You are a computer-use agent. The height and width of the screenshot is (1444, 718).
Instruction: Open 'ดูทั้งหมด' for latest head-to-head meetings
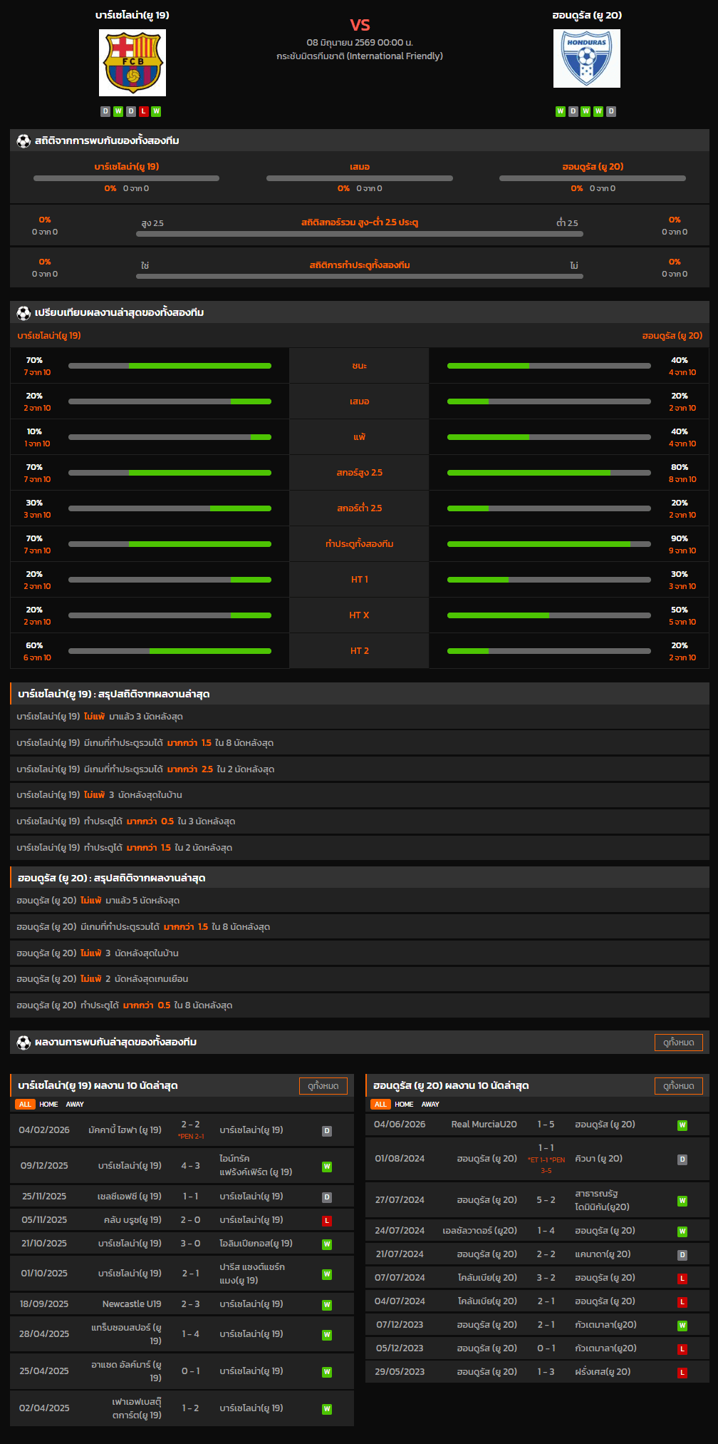pyautogui.click(x=679, y=1043)
